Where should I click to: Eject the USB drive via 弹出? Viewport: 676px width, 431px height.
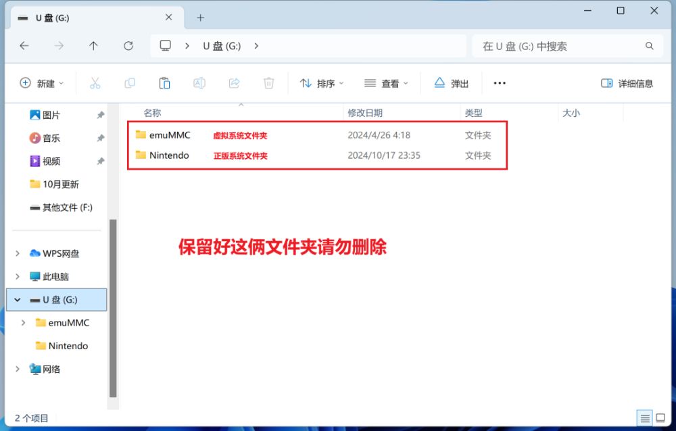(451, 82)
